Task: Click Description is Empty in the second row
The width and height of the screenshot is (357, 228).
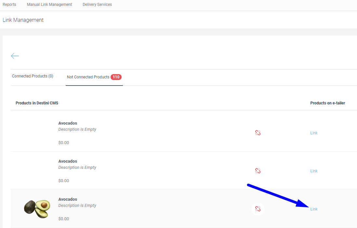Action: pyautogui.click(x=77, y=168)
